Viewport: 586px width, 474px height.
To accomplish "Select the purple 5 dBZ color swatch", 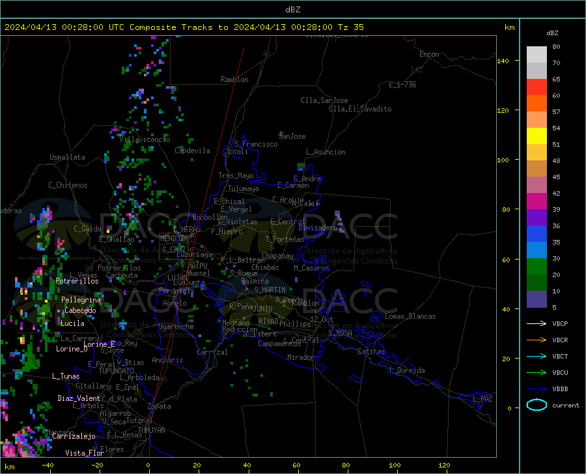I will [x=537, y=299].
